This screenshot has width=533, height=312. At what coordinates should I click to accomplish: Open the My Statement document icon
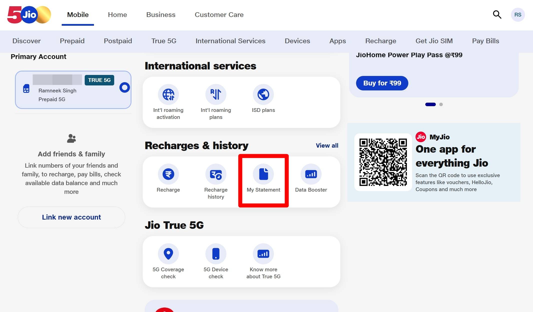(x=263, y=174)
